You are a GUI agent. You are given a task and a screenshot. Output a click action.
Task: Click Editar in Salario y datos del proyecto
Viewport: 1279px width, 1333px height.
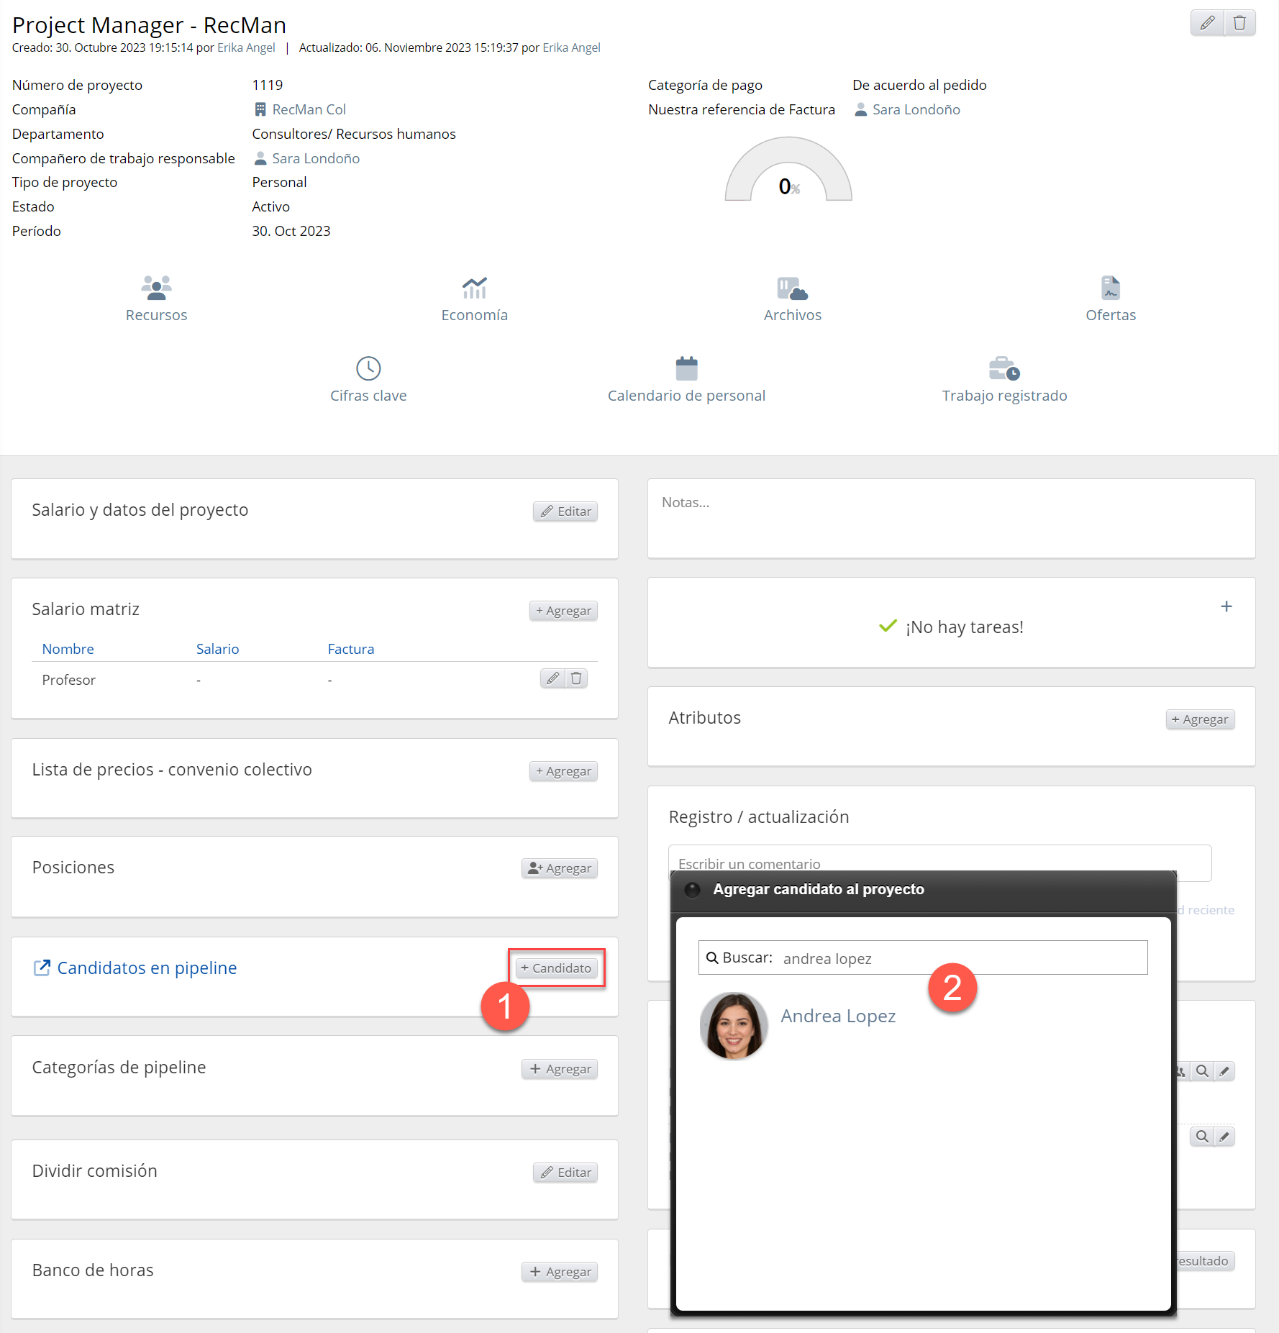565,511
